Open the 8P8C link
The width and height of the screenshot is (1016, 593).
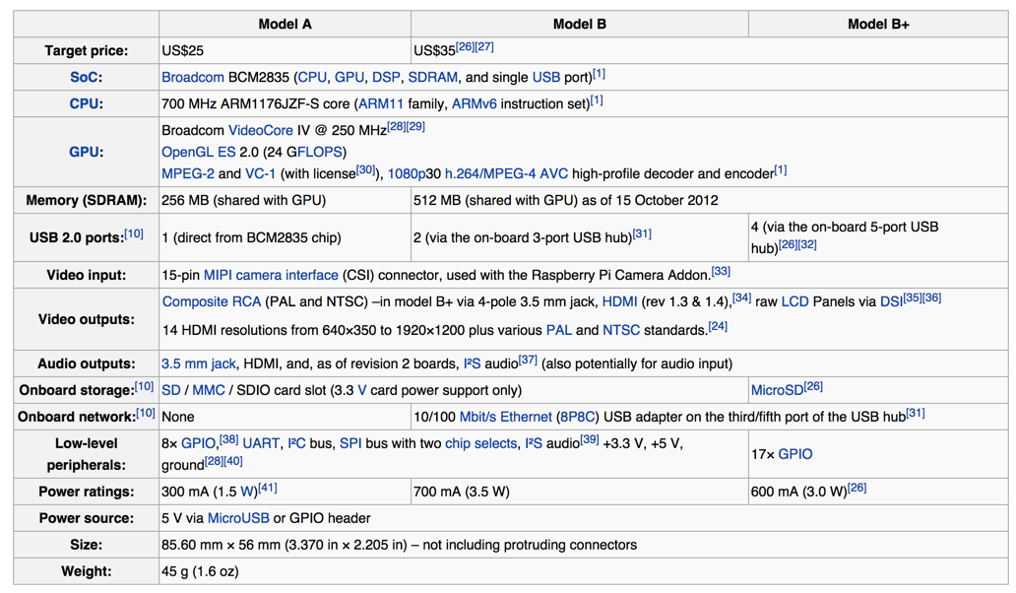[579, 417]
